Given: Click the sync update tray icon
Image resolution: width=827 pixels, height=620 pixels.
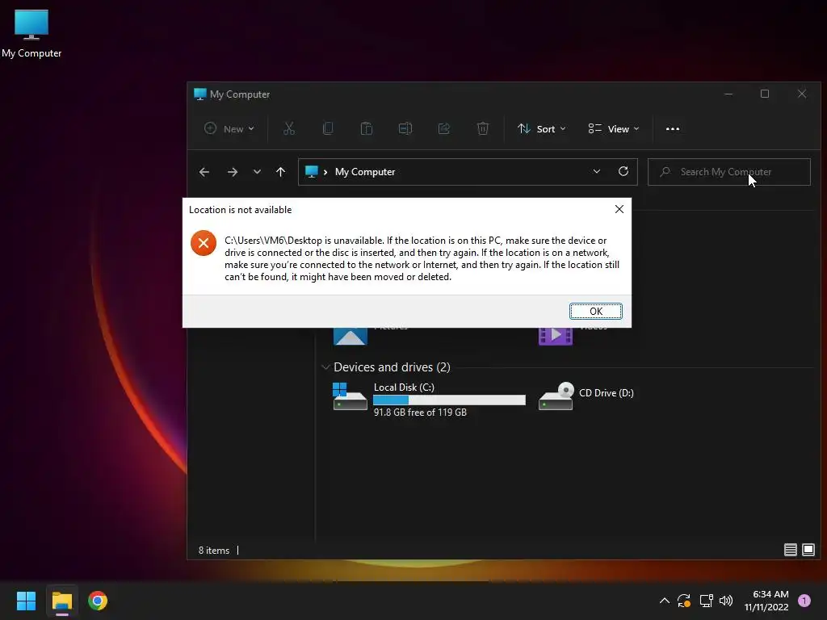Looking at the screenshot, I should coord(684,601).
